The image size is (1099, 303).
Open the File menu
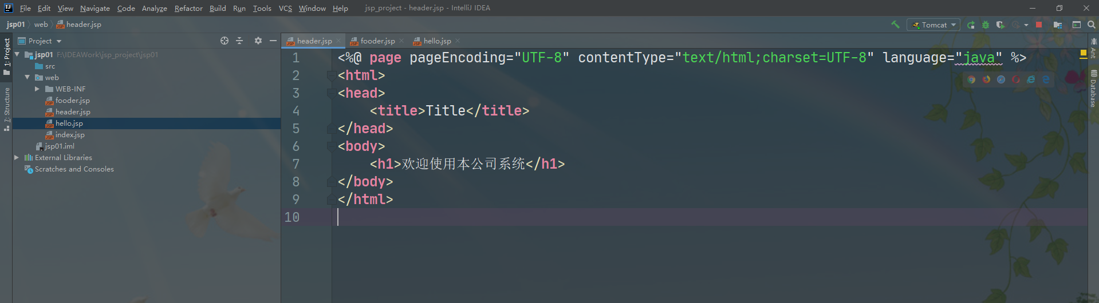pos(25,8)
